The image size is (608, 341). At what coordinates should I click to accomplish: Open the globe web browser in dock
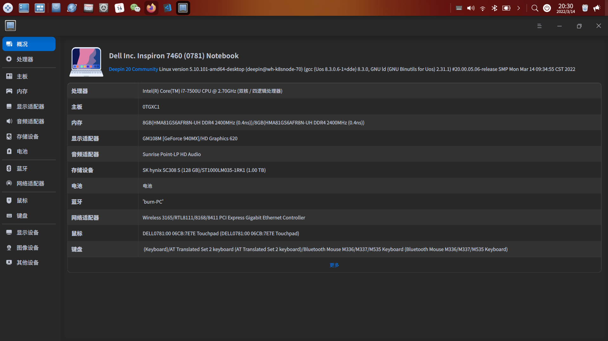point(72,8)
